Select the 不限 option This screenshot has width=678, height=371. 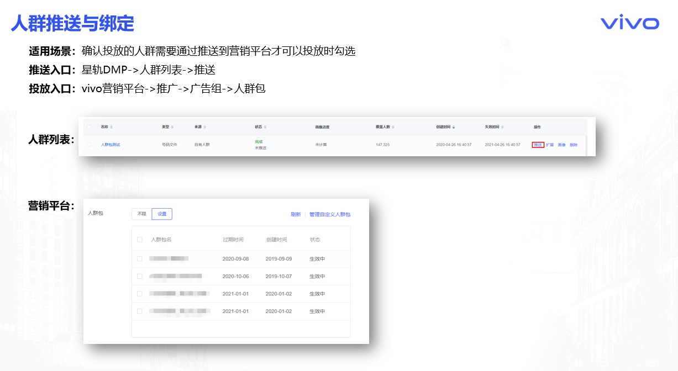coord(141,214)
